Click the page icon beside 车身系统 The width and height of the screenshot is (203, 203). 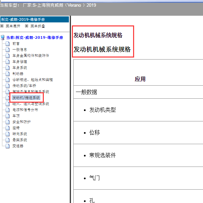(7, 68)
